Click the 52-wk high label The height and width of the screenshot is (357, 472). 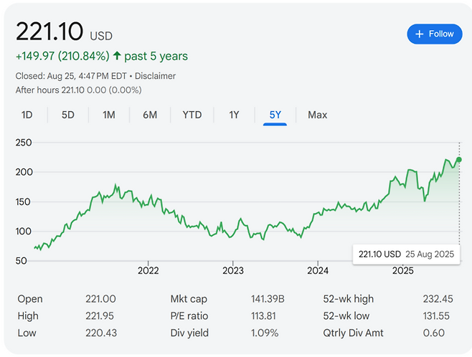click(x=349, y=299)
